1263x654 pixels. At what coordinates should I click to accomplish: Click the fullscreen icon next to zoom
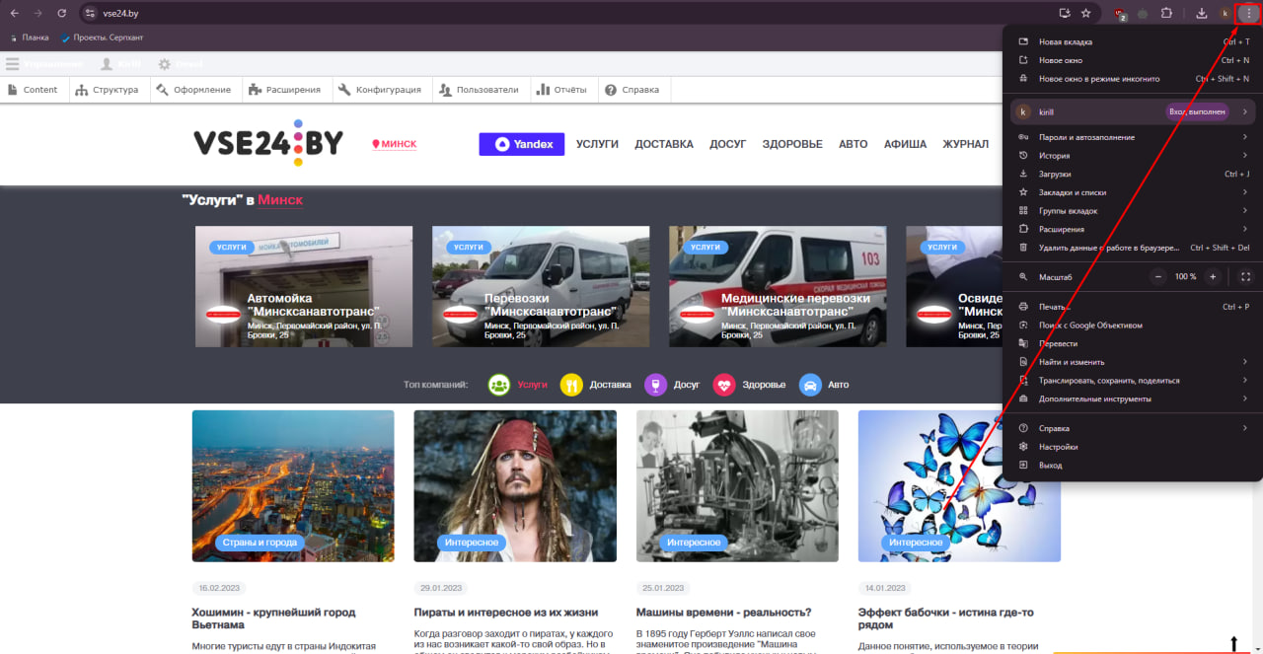tap(1244, 277)
